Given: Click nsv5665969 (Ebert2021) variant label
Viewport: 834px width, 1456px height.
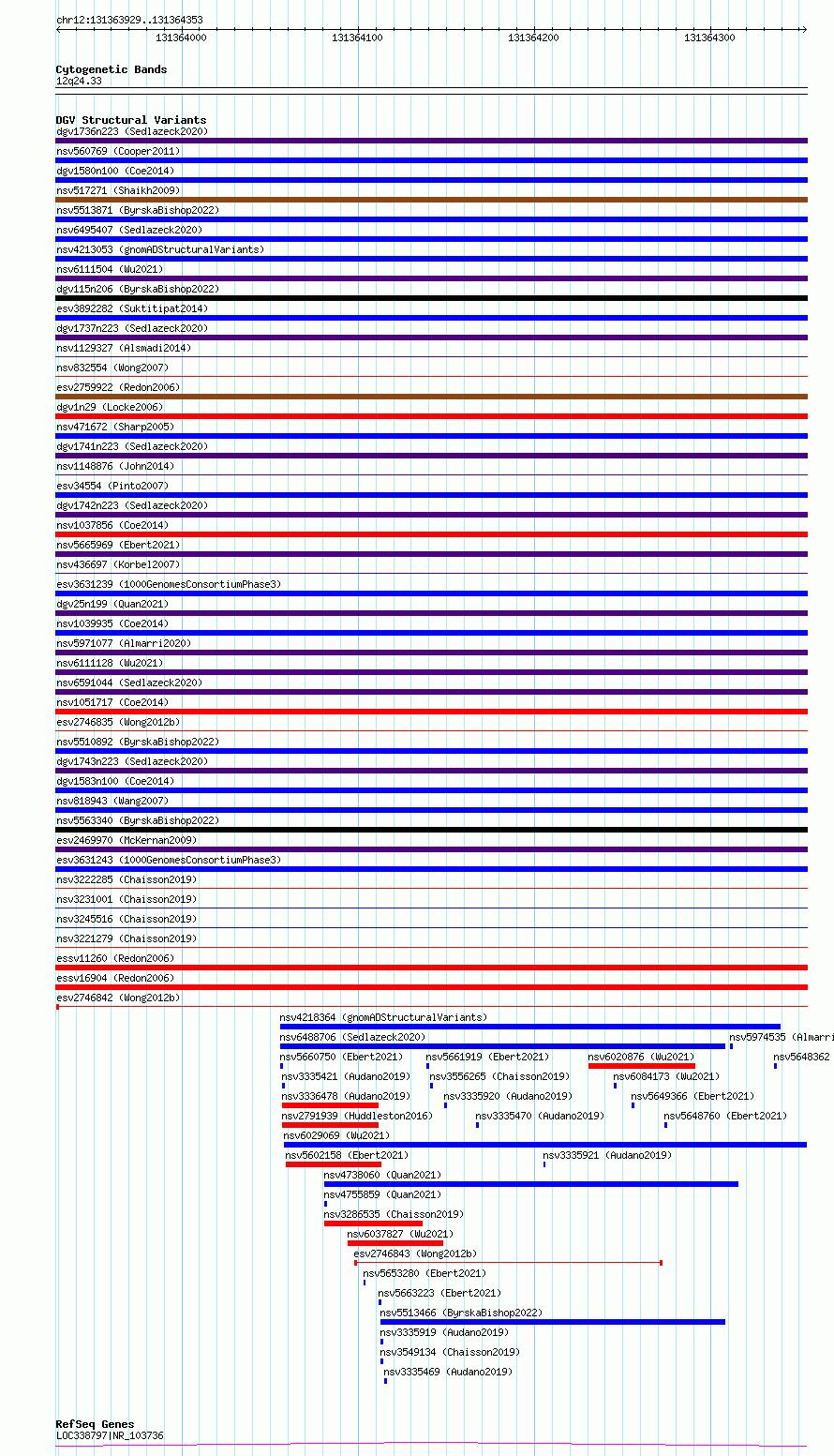Looking at the screenshot, I should pyautogui.click(x=118, y=545).
